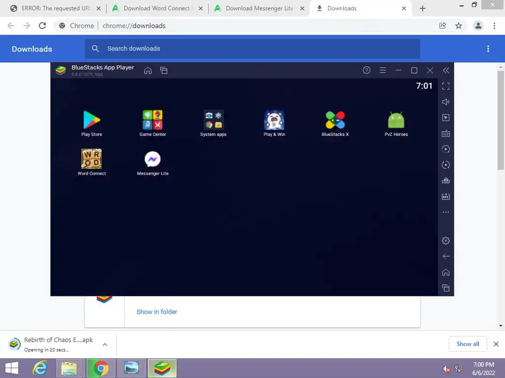Click the Downloads page vertical scrollbar
505x378 pixels.
tap(501, 121)
